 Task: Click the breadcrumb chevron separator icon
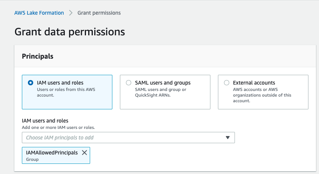[x=71, y=13]
